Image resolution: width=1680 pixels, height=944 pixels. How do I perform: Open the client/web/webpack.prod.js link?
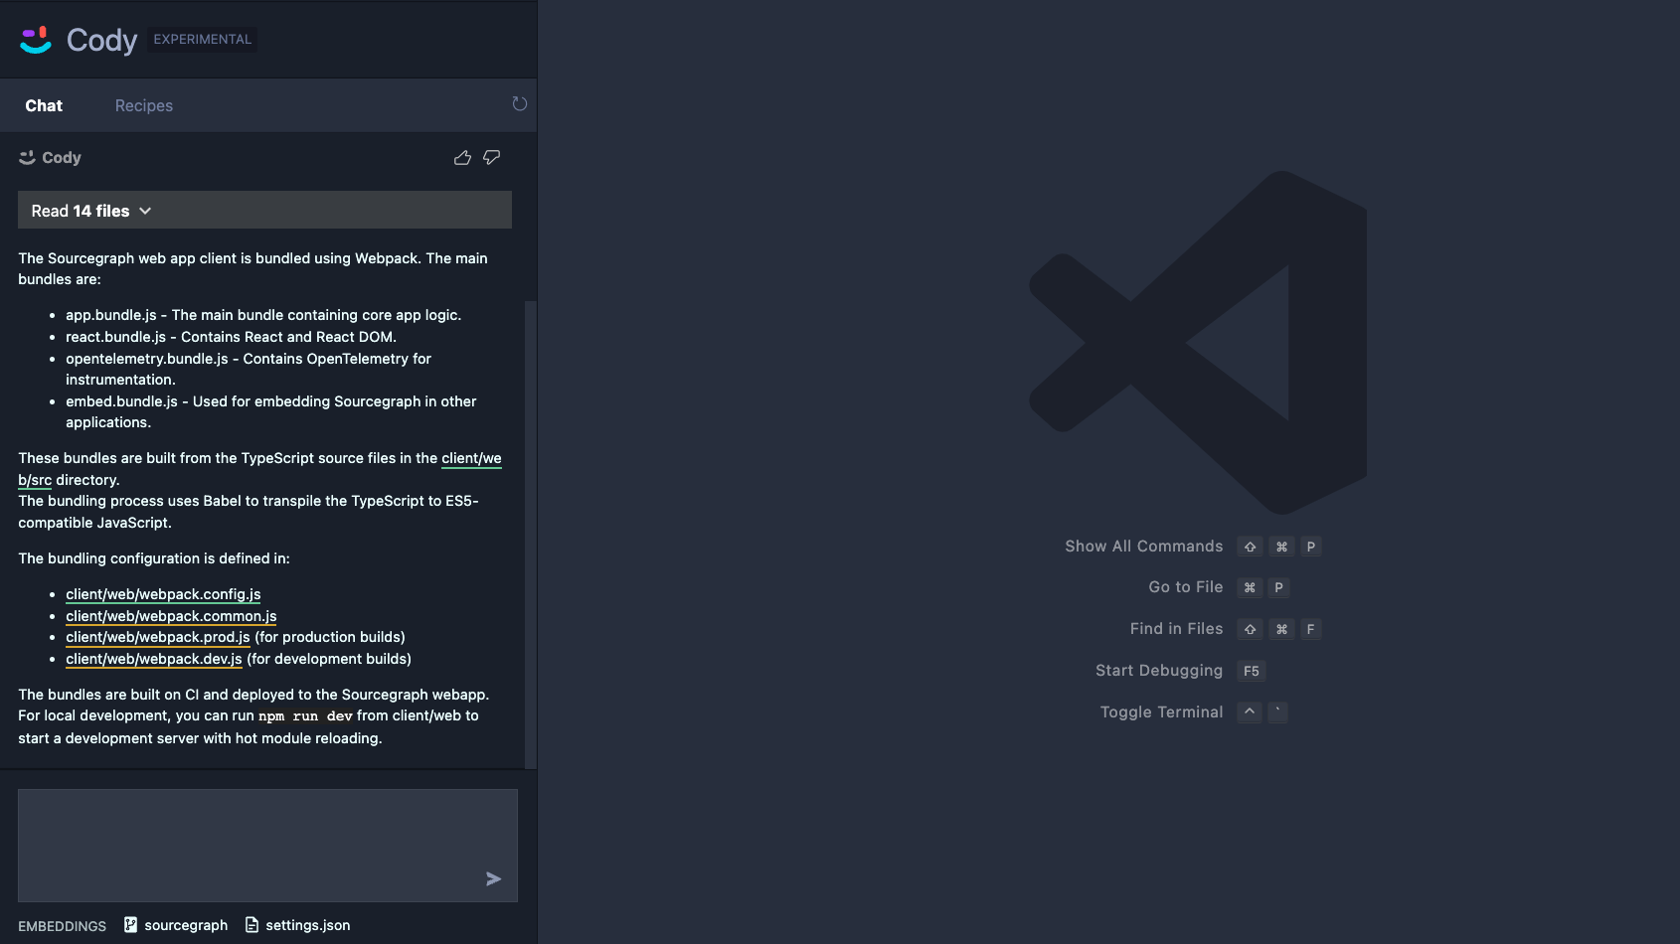(x=158, y=637)
